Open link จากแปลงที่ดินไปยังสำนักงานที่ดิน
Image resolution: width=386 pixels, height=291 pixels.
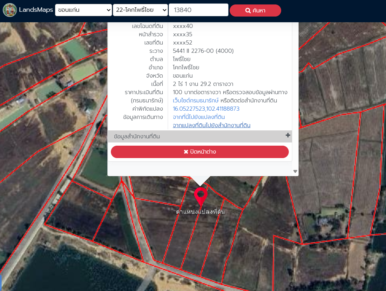211,125
